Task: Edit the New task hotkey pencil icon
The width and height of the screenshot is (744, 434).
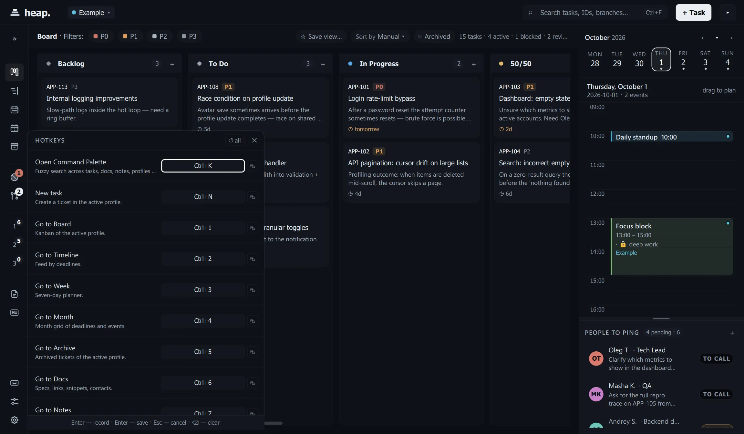Action: pyautogui.click(x=253, y=197)
